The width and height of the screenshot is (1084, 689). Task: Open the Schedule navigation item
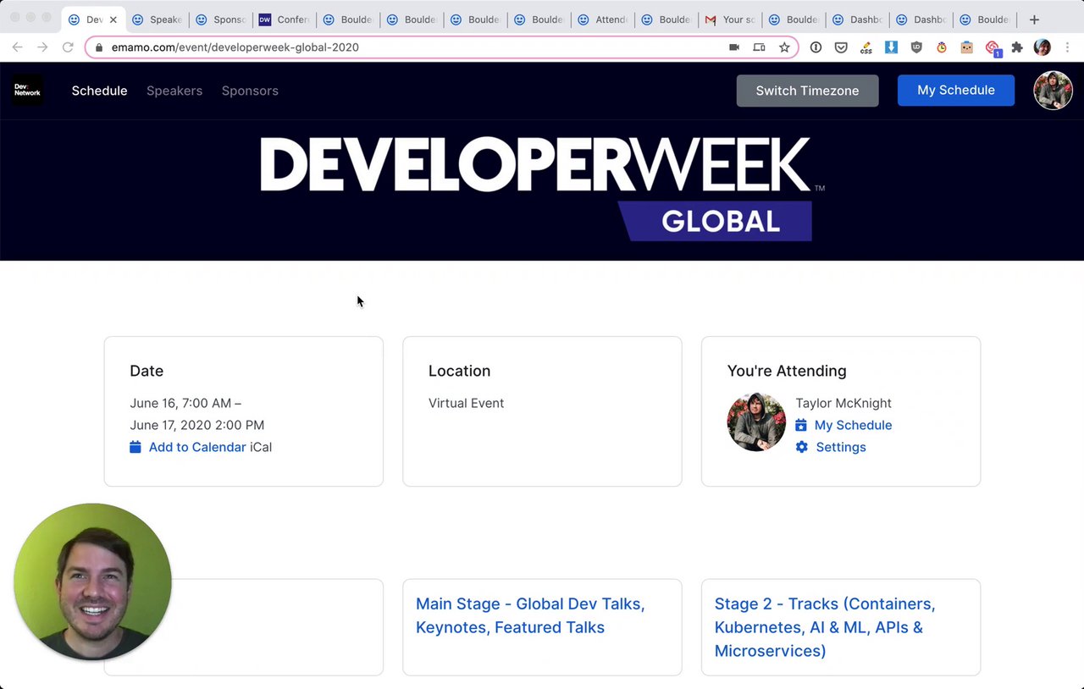(x=99, y=91)
